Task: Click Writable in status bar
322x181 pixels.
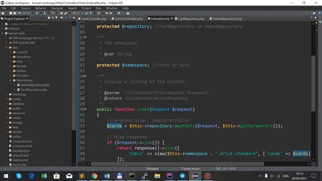Action: click(153, 169)
